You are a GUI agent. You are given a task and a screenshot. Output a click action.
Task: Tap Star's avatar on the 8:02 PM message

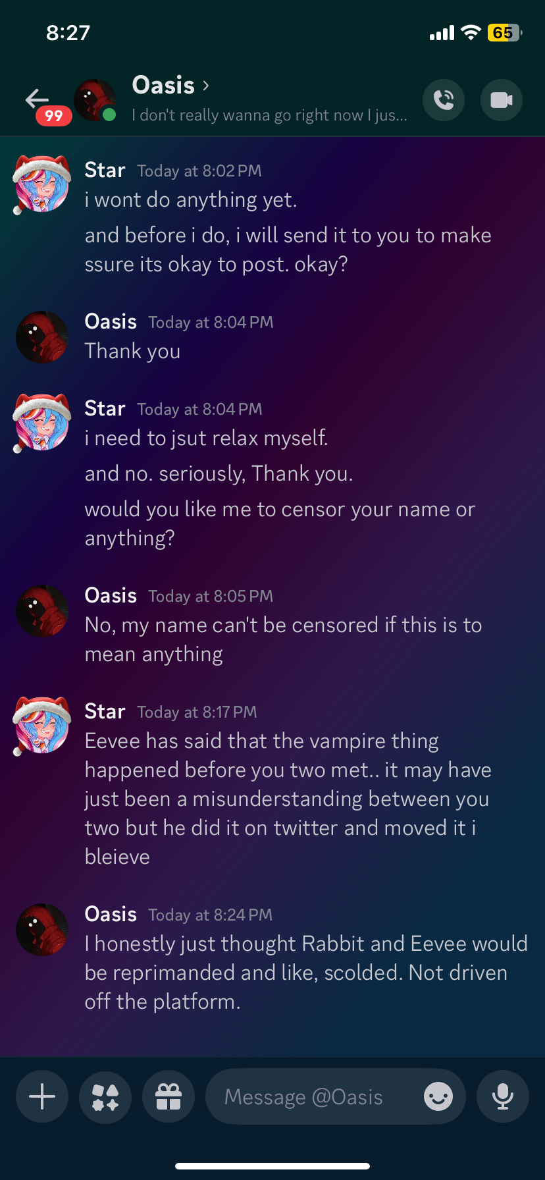coord(42,184)
